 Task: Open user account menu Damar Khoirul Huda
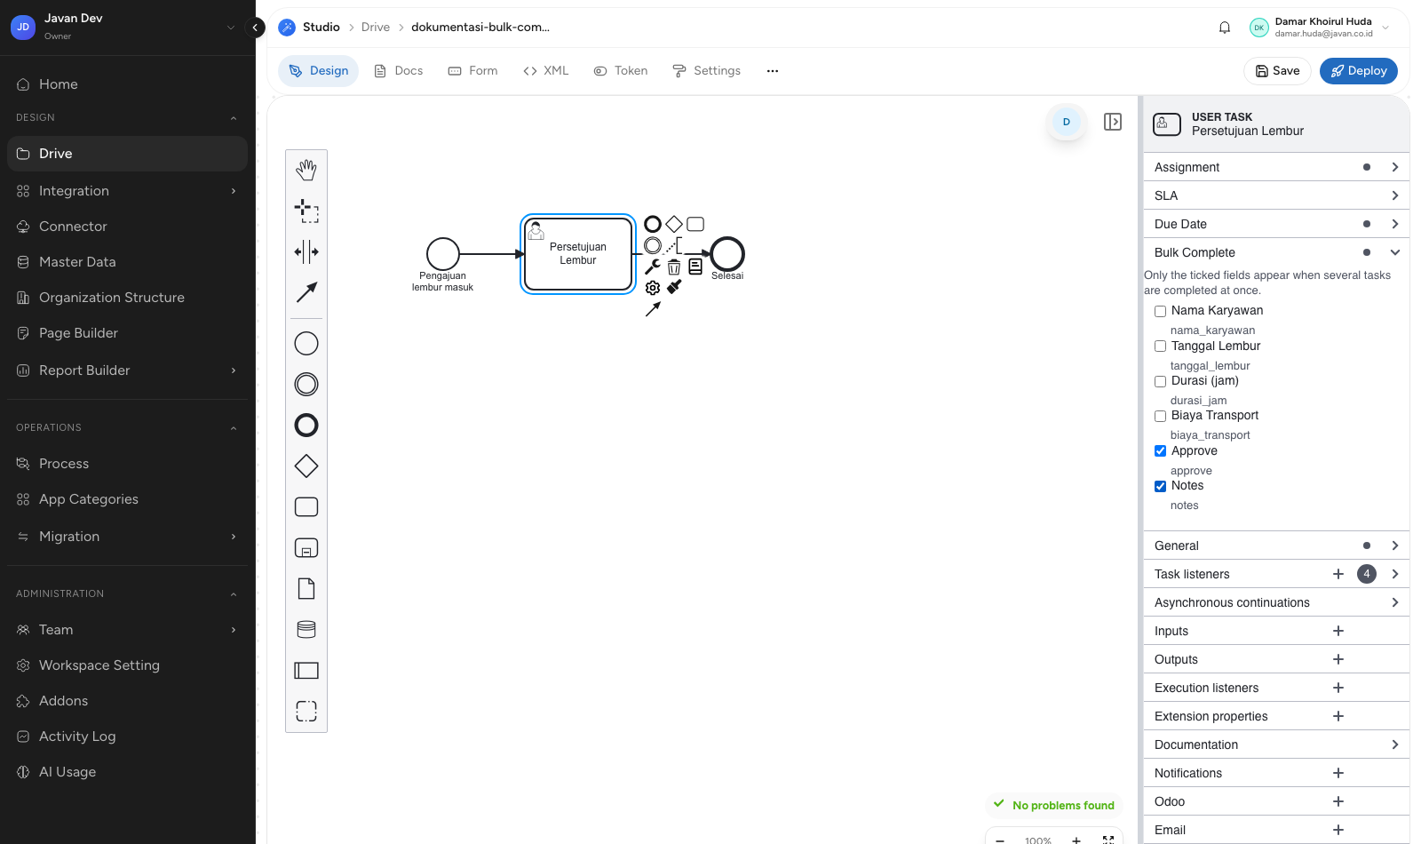tap(1320, 28)
